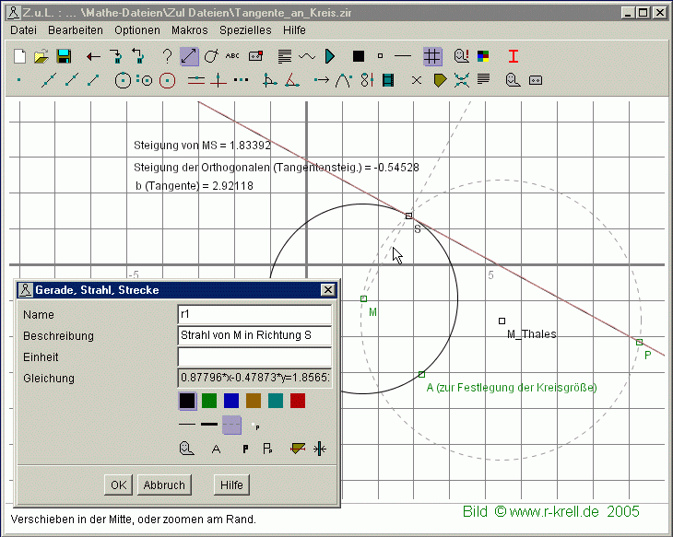Toggle hide object icon in dialog

pyautogui.click(x=188, y=449)
